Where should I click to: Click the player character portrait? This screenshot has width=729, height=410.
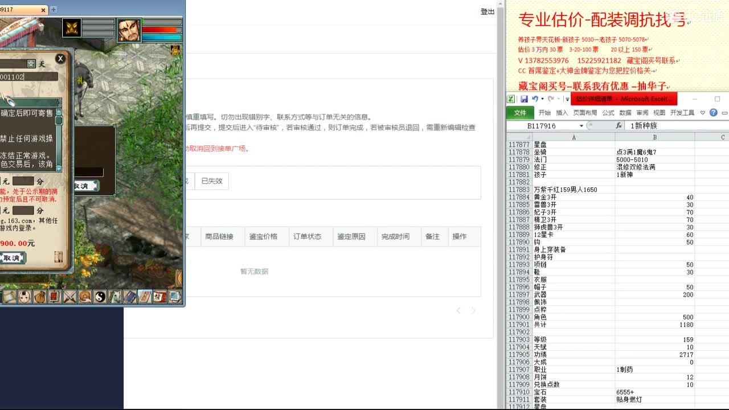[129, 30]
